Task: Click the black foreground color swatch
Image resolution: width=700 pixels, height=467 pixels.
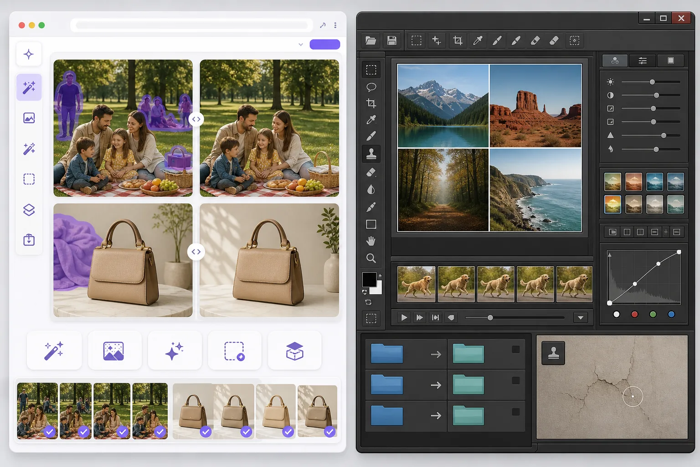Action: pos(369,279)
